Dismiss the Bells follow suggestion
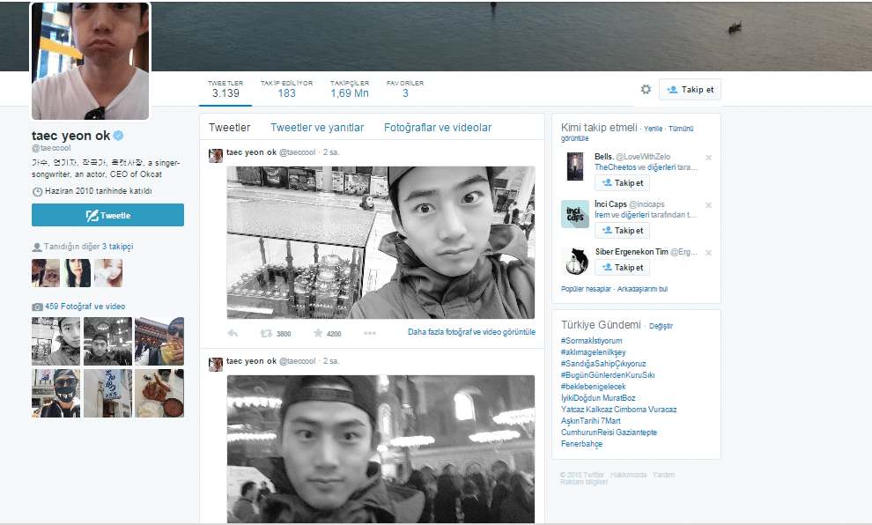This screenshot has height=525, width=872. click(x=708, y=158)
